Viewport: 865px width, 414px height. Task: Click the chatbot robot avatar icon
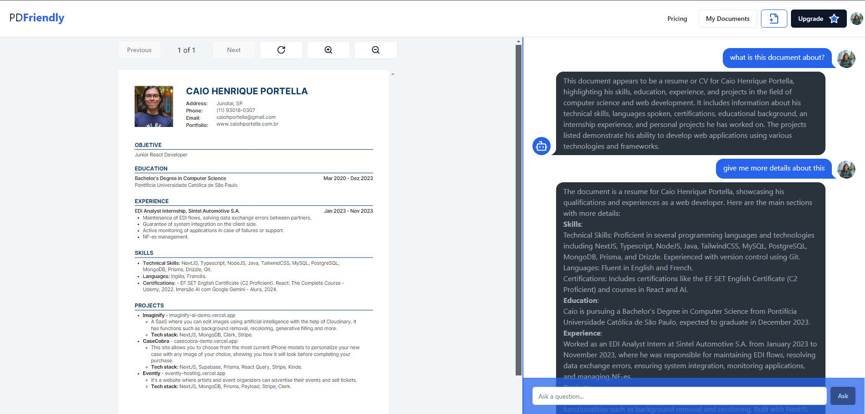pyautogui.click(x=542, y=146)
